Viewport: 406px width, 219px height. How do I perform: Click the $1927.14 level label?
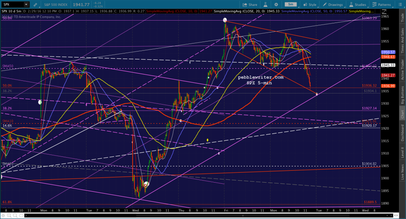[x=369, y=109]
